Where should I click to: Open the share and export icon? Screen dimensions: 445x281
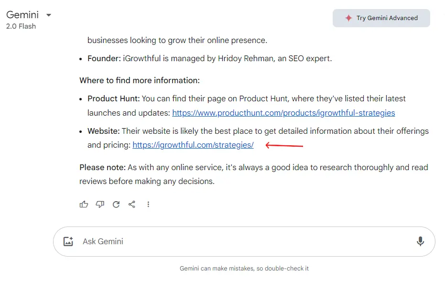(x=132, y=205)
